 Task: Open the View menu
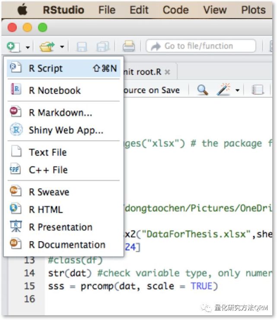click(x=215, y=10)
